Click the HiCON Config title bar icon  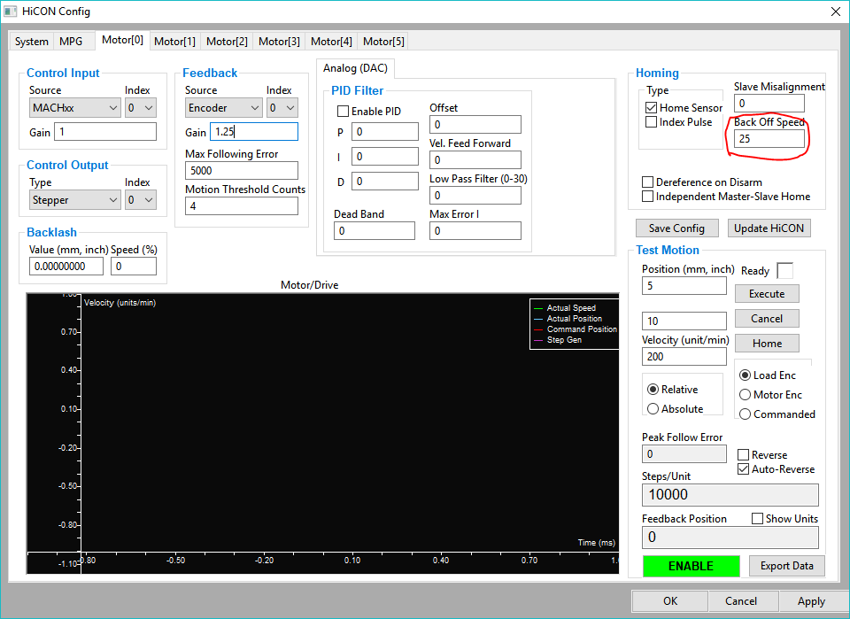(11, 12)
